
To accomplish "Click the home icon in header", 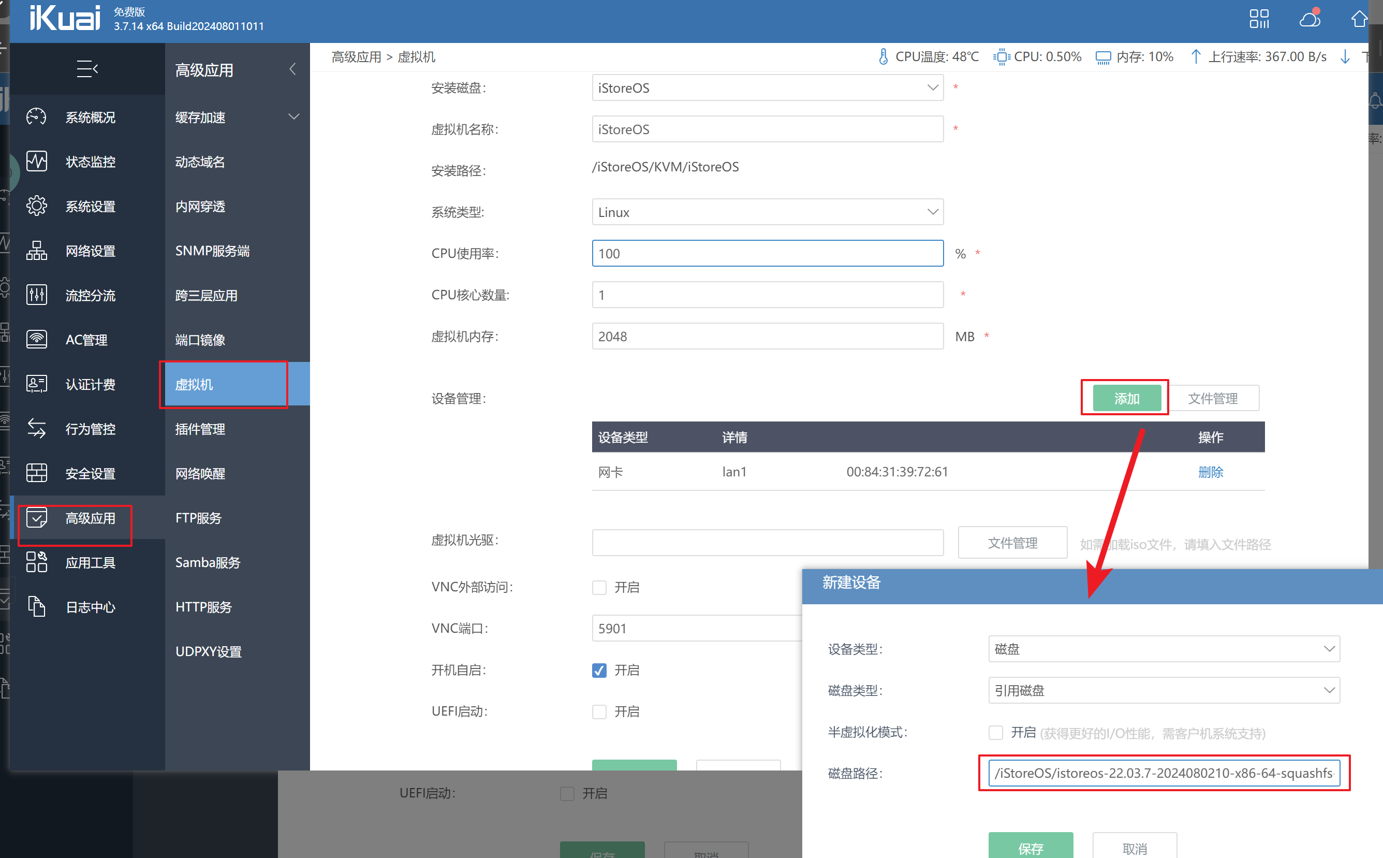I will click(x=1360, y=19).
